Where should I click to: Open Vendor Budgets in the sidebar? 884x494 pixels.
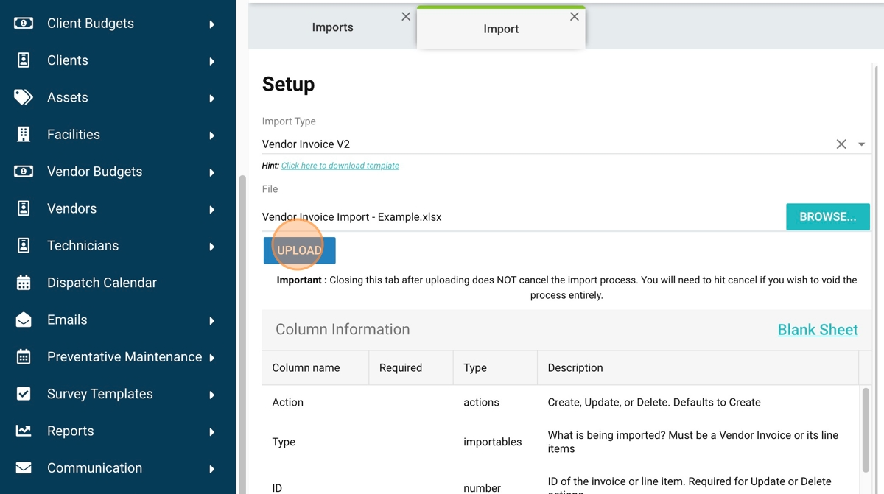(94, 172)
